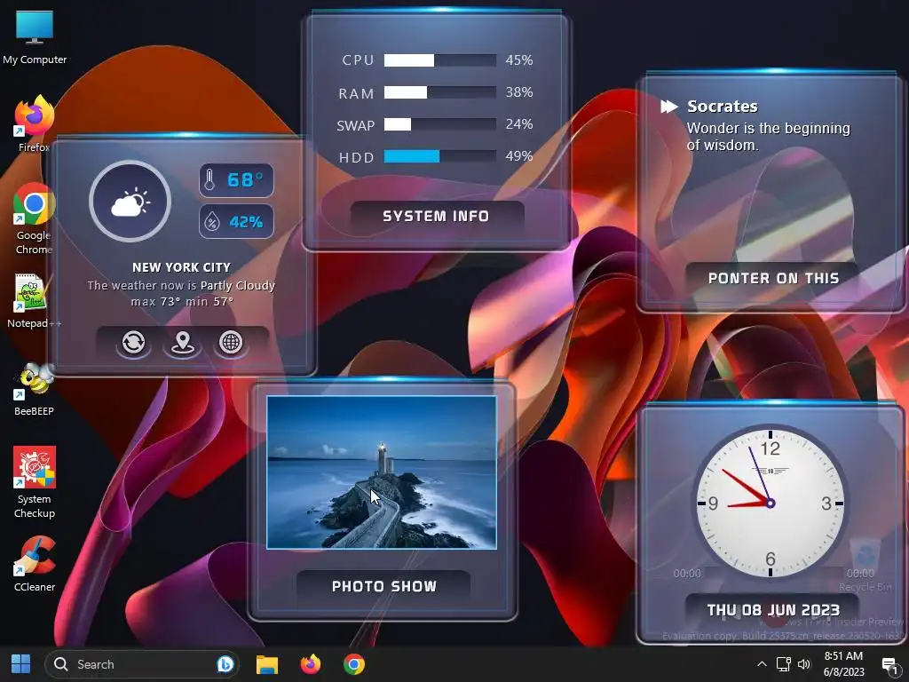Click the Bing icon in the search box
Image resolution: width=909 pixels, height=682 pixels.
(225, 664)
